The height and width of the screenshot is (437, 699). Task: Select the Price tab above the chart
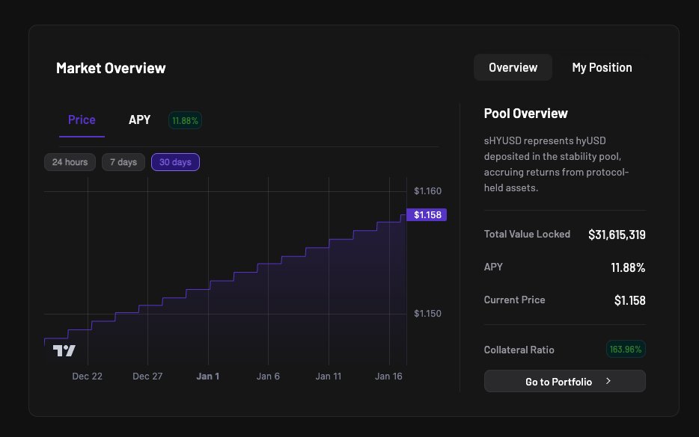click(81, 120)
